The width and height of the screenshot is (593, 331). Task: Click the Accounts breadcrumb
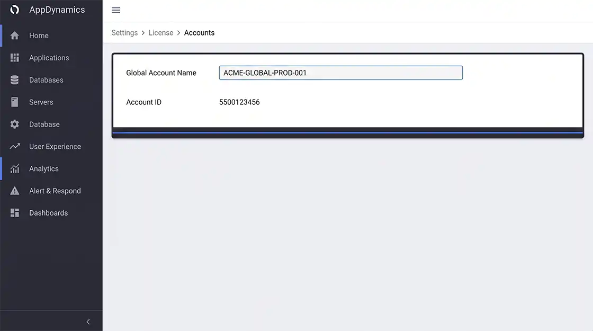pyautogui.click(x=199, y=33)
